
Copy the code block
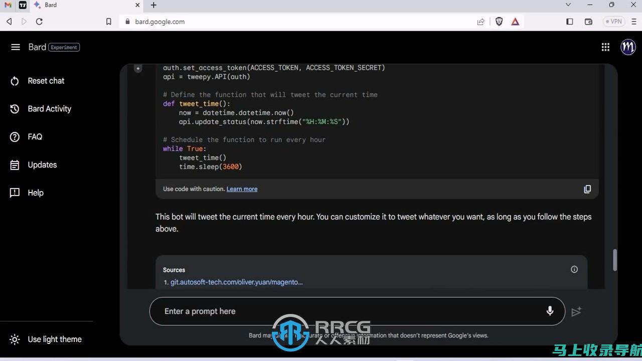587,189
